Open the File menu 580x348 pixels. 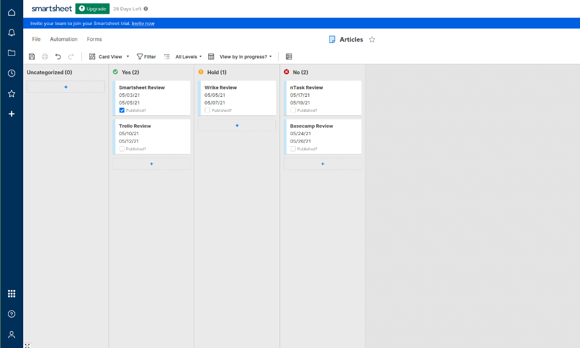click(x=36, y=39)
